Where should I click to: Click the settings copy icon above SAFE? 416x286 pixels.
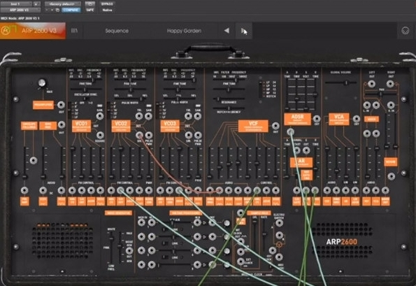[x=90, y=4]
